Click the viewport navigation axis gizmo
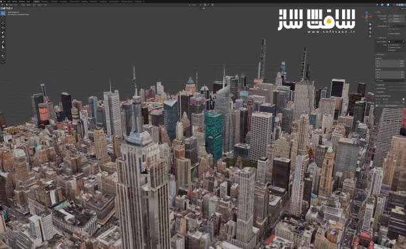Screen dimensions: 406x249 [x=367, y=16]
